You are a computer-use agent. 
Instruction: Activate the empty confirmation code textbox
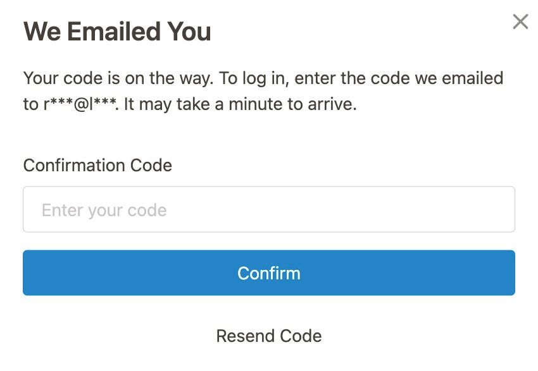[x=268, y=209]
